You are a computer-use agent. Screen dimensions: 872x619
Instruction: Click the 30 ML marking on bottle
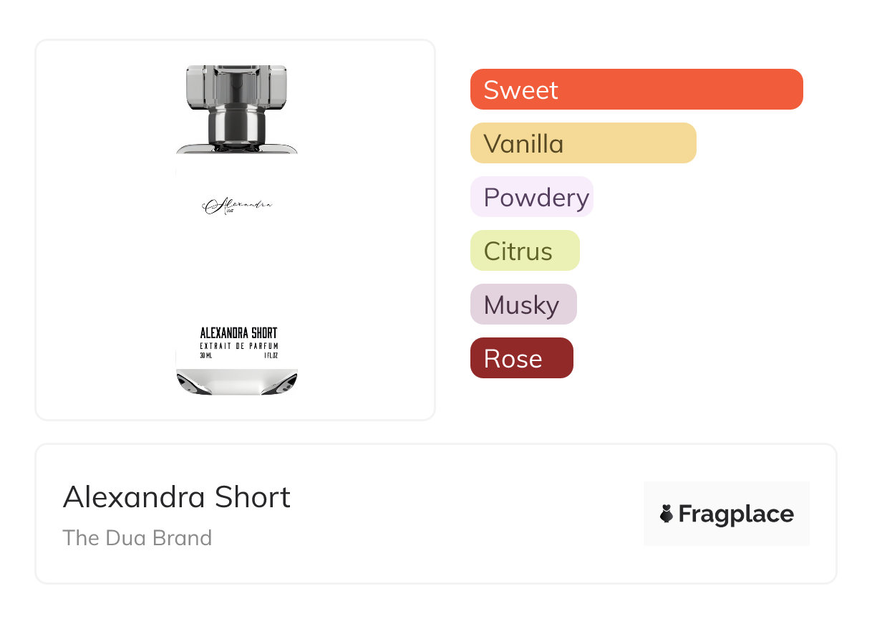pyautogui.click(x=207, y=355)
